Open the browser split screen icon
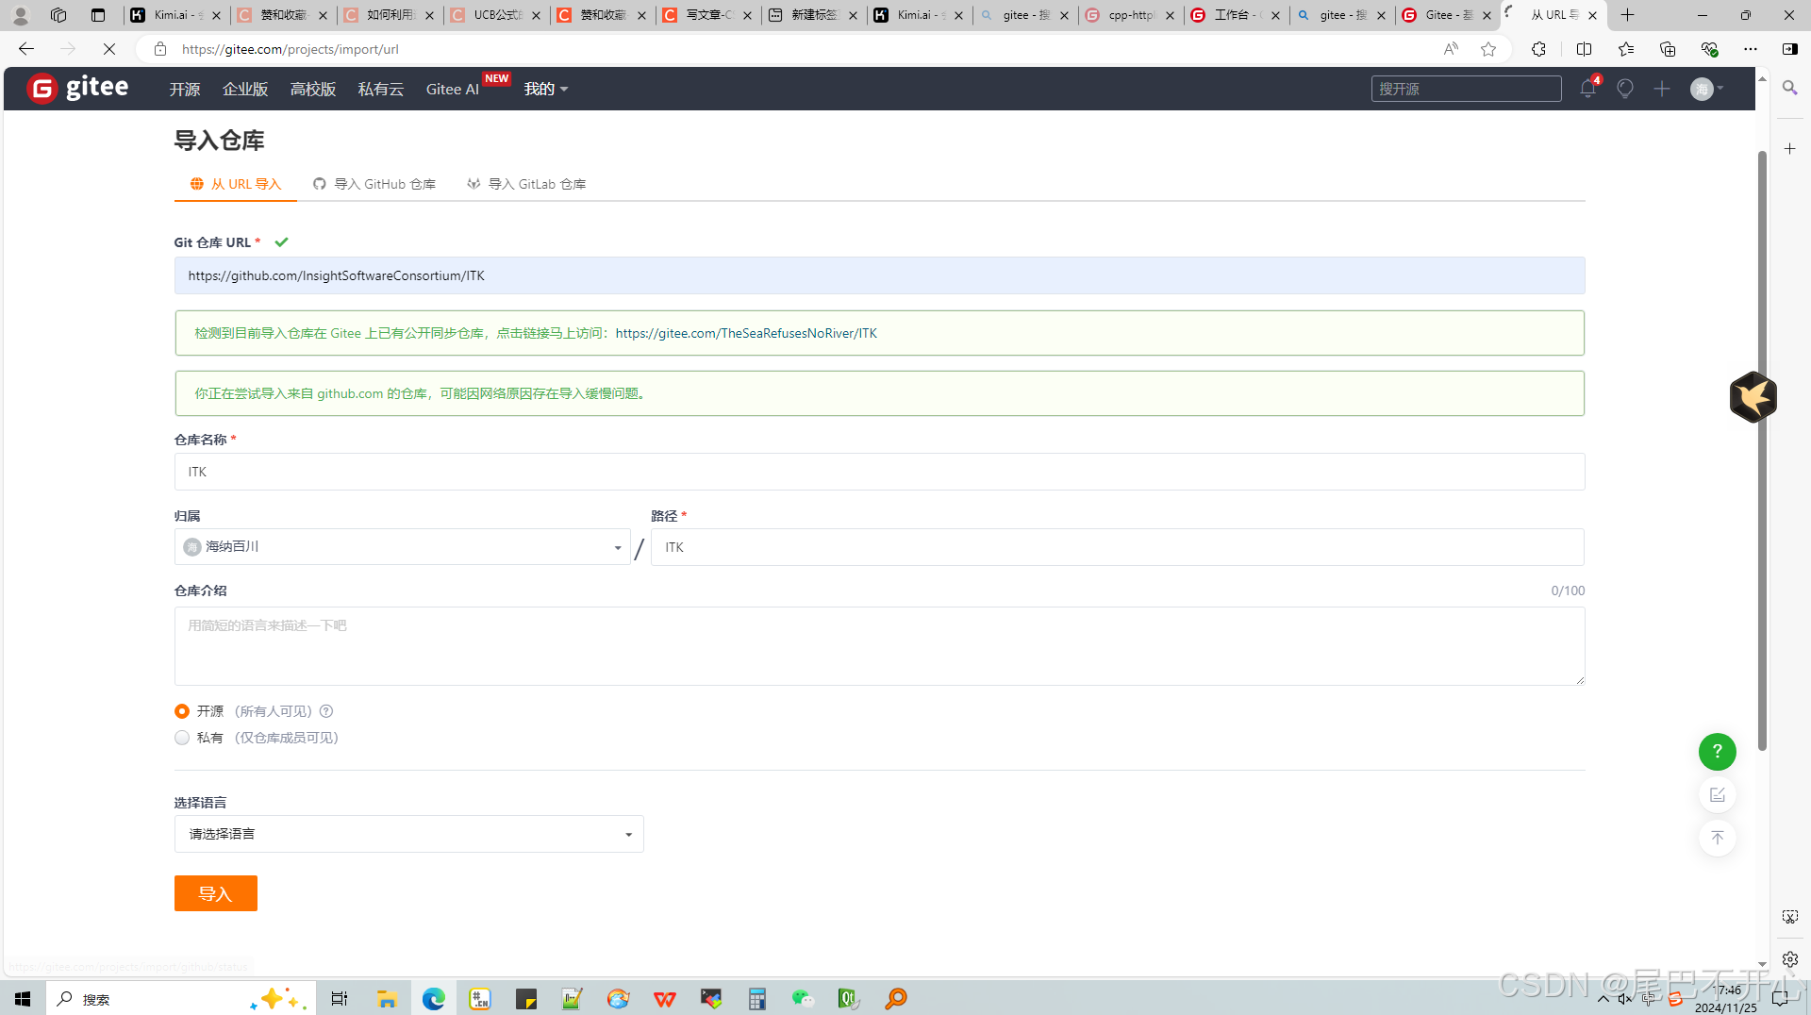The width and height of the screenshot is (1811, 1015). tap(1584, 49)
